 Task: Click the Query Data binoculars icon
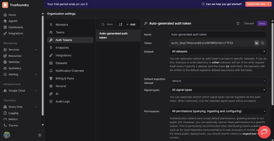[x=5, y=107]
